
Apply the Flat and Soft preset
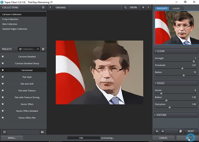pos(27,84)
